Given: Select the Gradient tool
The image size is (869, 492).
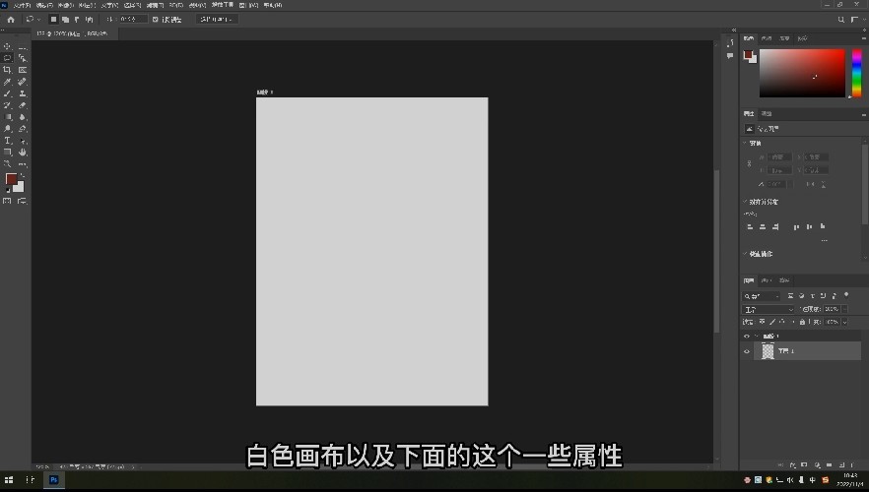Looking at the screenshot, I should 7,117.
